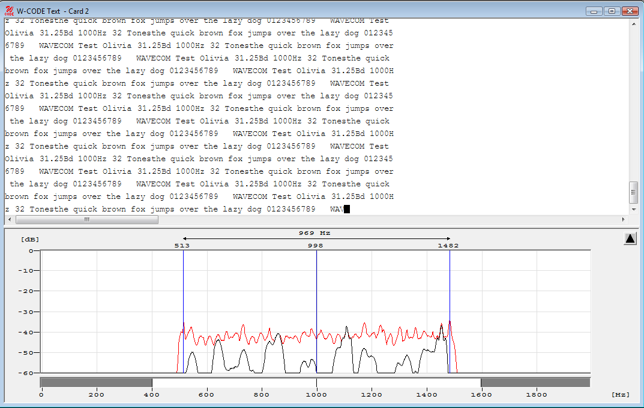
Task: Close the W-CODE Text window
Action: click(630, 11)
